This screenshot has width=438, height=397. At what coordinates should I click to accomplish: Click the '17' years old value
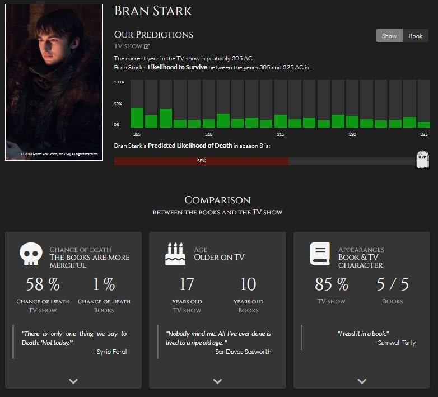pos(187,284)
